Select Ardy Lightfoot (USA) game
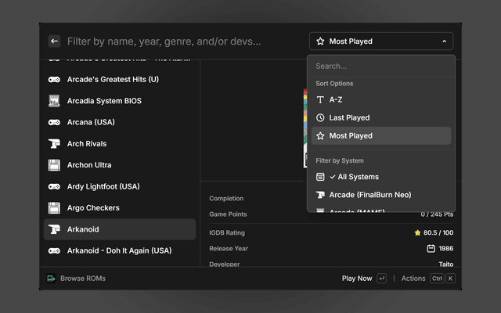The image size is (501, 313). coord(120,186)
